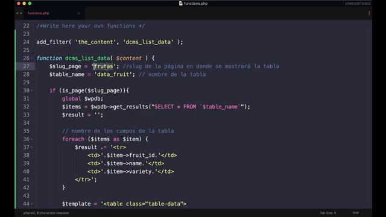Collapse fold arrow at line 37
The image size is (386, 217).
(32, 147)
